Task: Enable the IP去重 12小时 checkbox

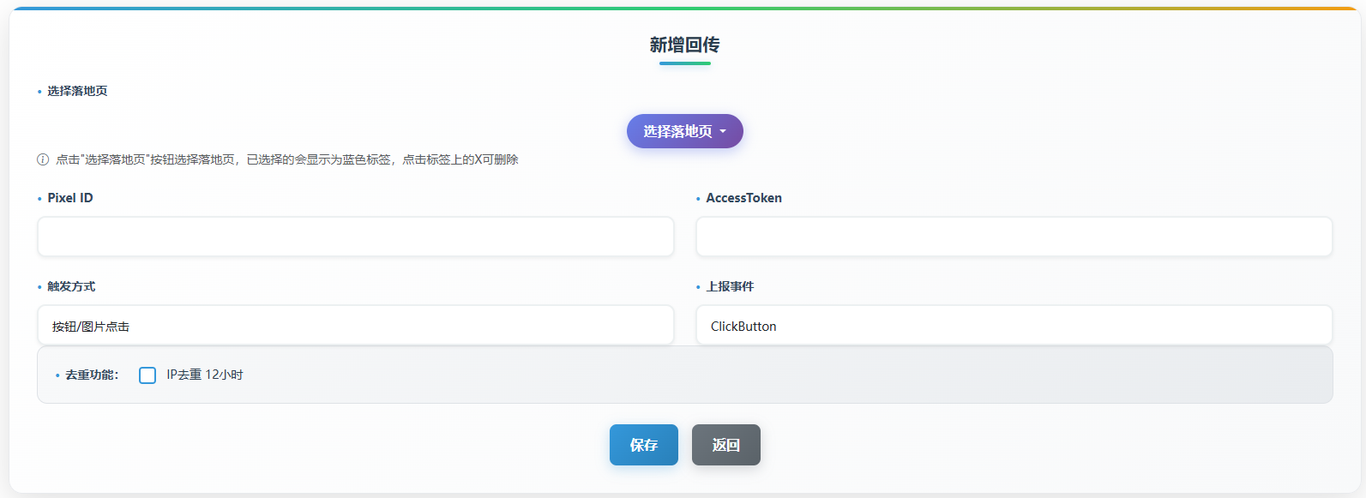Action: [147, 375]
